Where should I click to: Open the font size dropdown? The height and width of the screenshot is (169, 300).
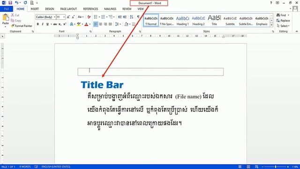[64, 17]
